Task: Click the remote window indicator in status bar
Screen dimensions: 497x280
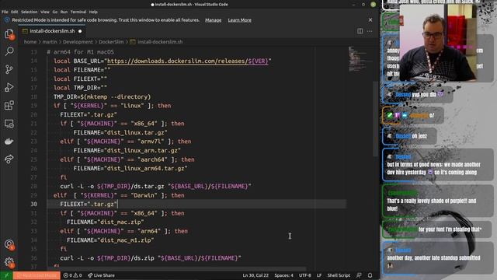Action: tap(6, 275)
